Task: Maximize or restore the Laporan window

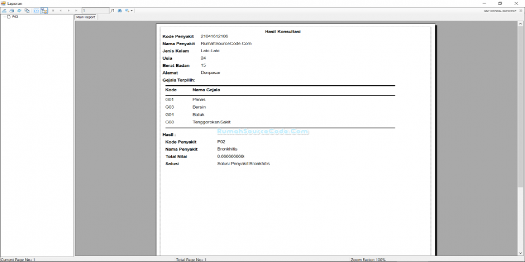Action: pos(500,3)
